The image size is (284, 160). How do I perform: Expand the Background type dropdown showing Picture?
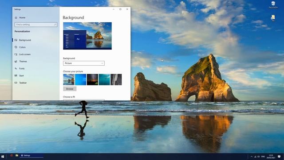point(84,63)
